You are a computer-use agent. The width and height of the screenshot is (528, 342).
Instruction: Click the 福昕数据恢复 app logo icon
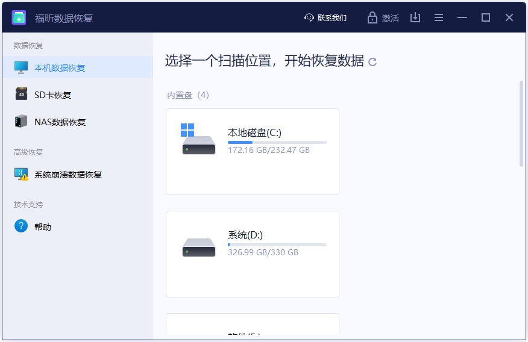click(19, 17)
